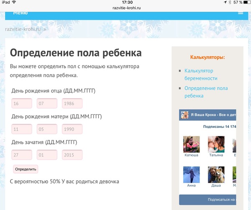The height and width of the screenshot is (210, 251).
Task: Open Анна's profile photo
Action: [x=192, y=174]
